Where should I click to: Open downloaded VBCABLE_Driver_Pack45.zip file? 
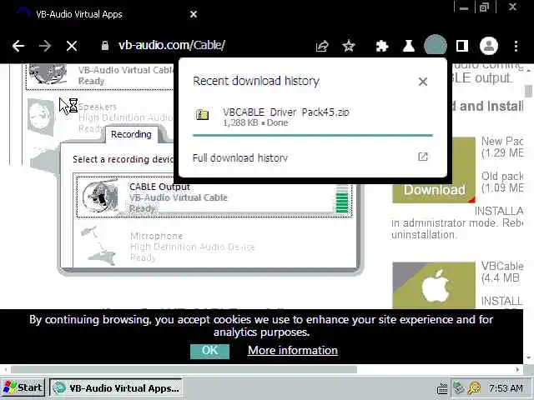coord(286,112)
